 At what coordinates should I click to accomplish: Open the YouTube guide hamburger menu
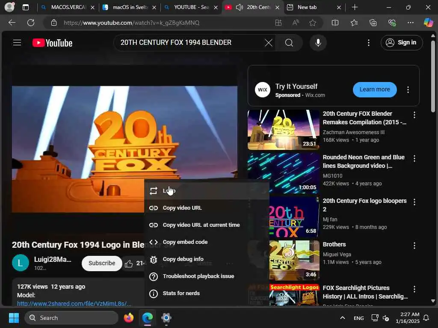click(x=17, y=43)
